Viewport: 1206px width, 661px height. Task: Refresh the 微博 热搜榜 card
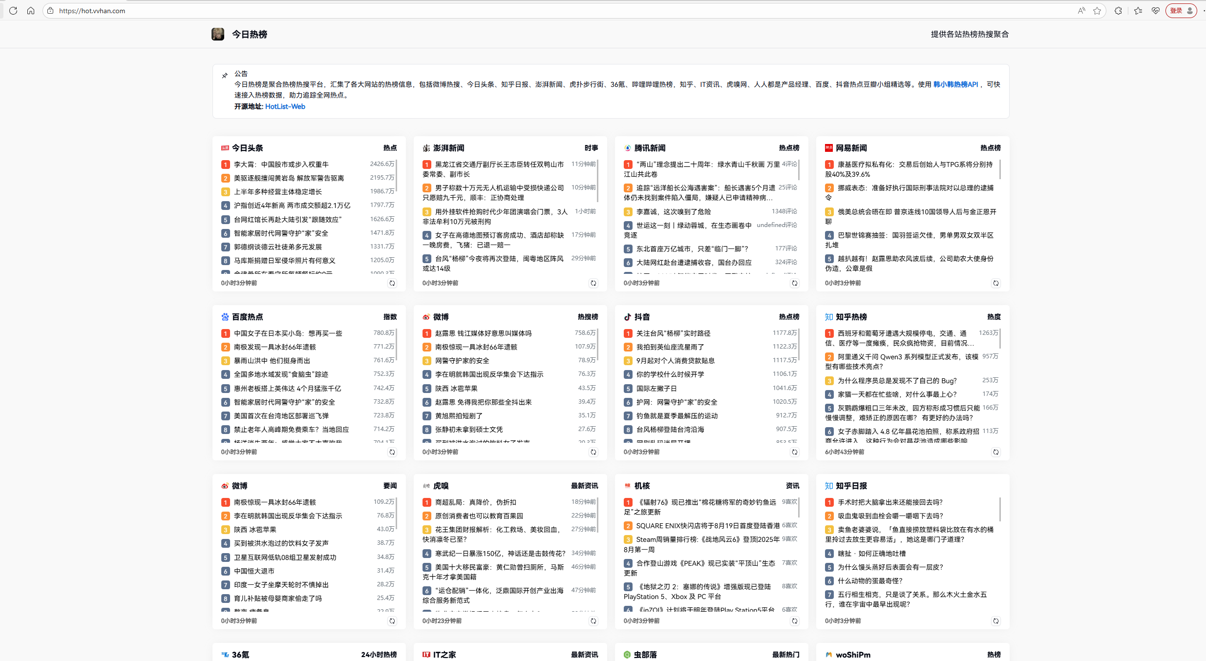point(593,452)
